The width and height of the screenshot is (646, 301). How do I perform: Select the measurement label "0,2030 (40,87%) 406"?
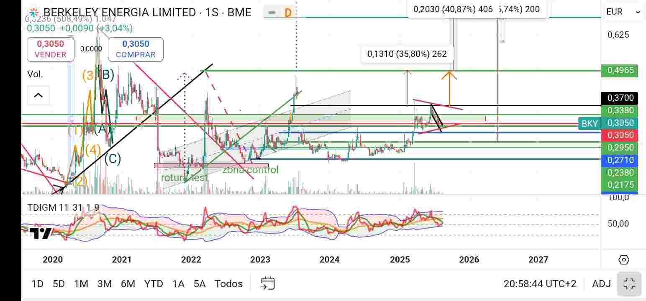[453, 9]
